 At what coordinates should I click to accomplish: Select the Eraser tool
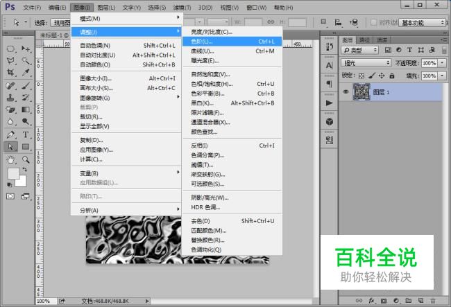pos(10,109)
